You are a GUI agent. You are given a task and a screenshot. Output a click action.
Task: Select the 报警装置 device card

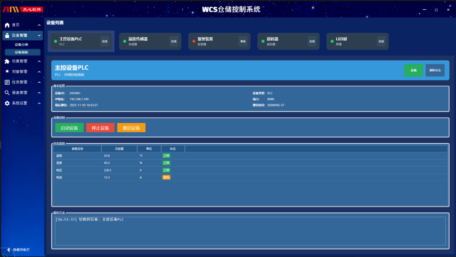pyautogui.click(x=219, y=41)
